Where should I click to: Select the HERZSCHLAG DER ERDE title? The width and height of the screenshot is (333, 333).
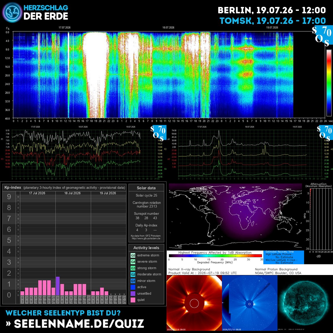(x=46, y=12)
